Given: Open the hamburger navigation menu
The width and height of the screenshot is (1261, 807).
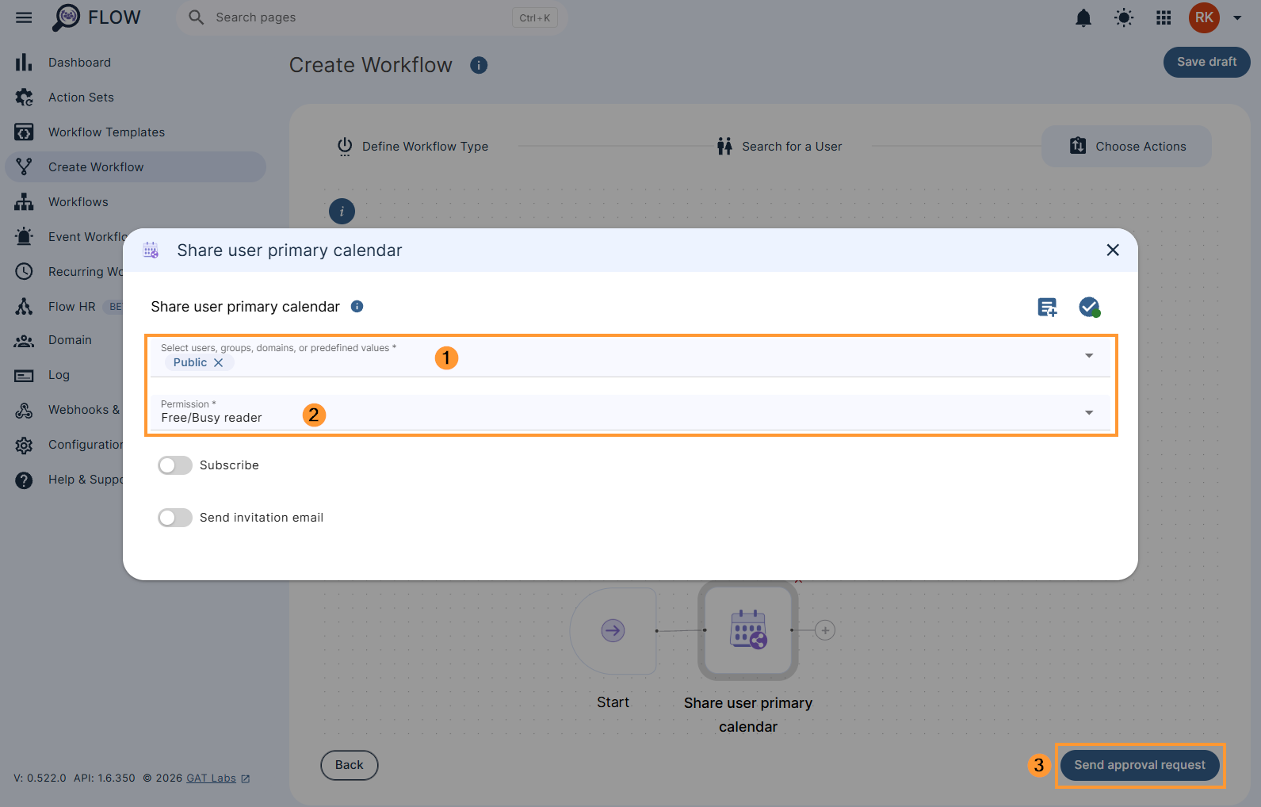Looking at the screenshot, I should [24, 17].
